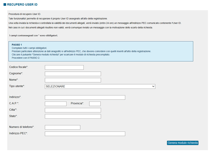The width and height of the screenshot is (210, 154).
Task: Open the Tipo utente dropdown arrow
Action: (x=153, y=87)
